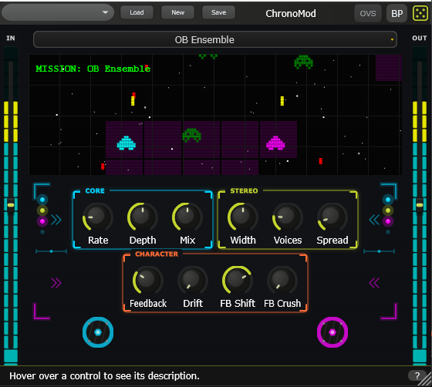Click the Width knob
Screen dimensions: 432x387
click(x=243, y=217)
